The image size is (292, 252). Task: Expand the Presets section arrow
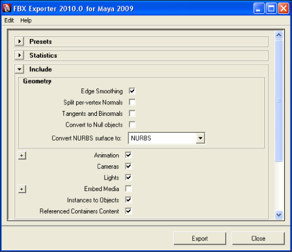tap(20, 41)
